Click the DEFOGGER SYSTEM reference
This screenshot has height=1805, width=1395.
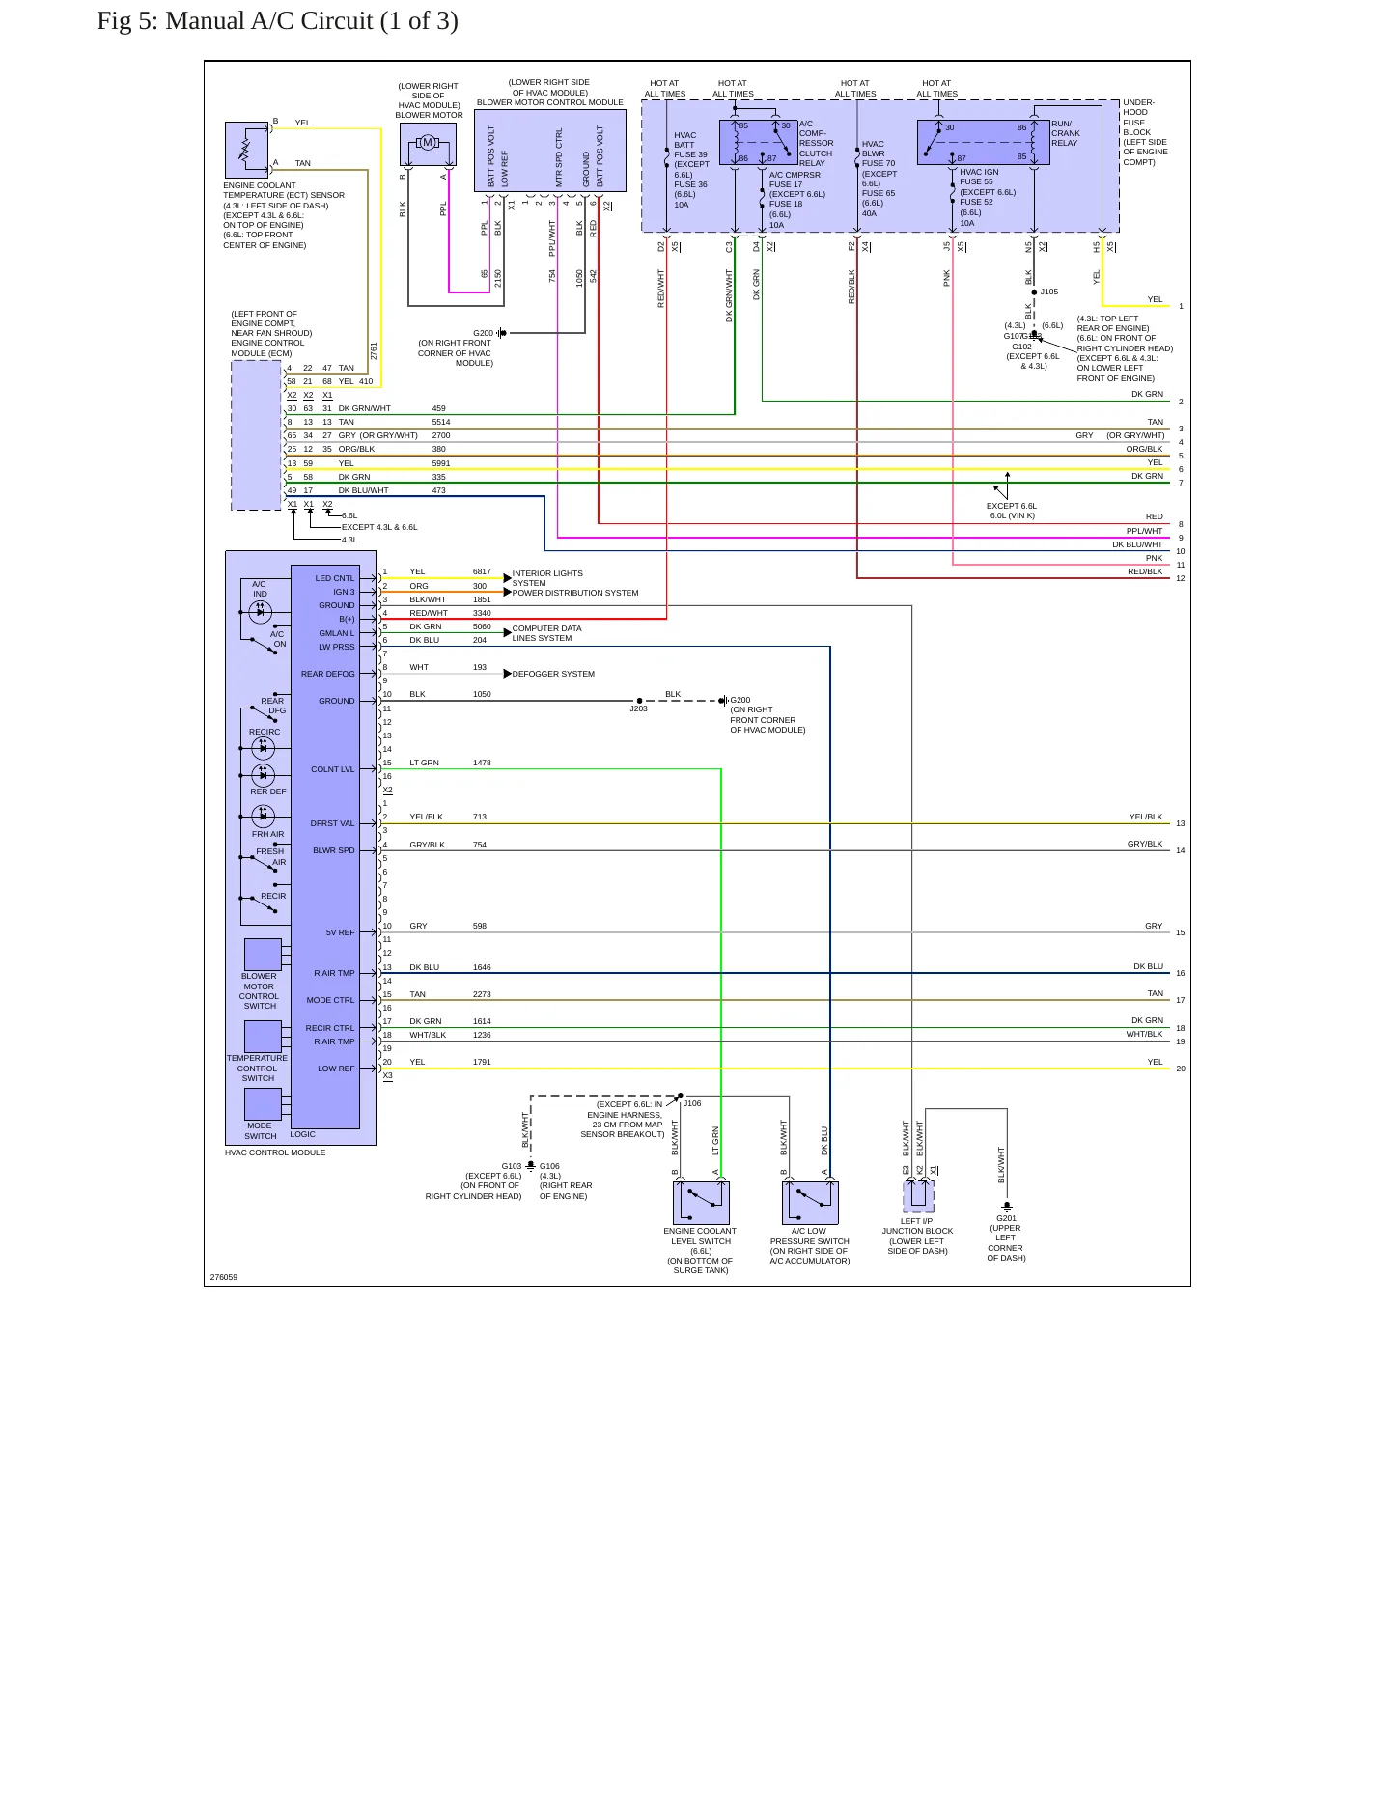[553, 674]
